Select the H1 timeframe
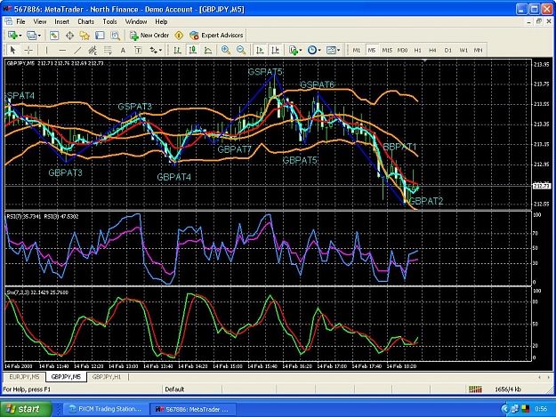The height and width of the screenshot is (417, 556). (418, 51)
